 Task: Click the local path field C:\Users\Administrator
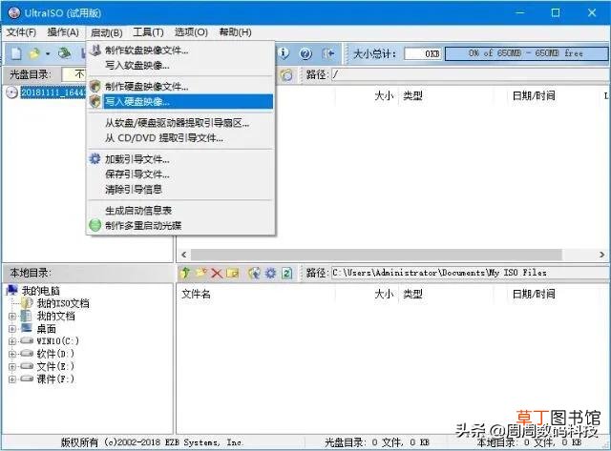pos(471,273)
